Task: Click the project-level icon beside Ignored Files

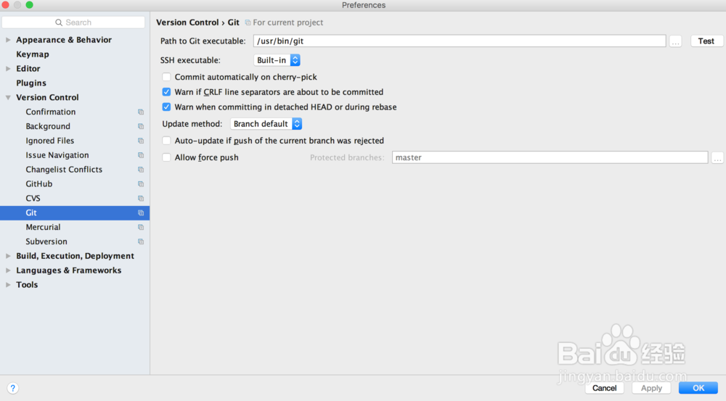Action: point(141,141)
